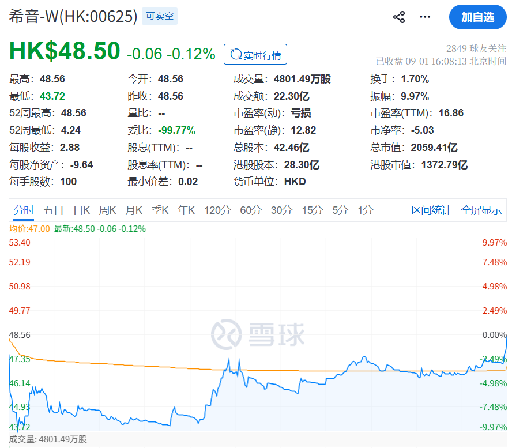Click the 加自选 button

point(478,17)
